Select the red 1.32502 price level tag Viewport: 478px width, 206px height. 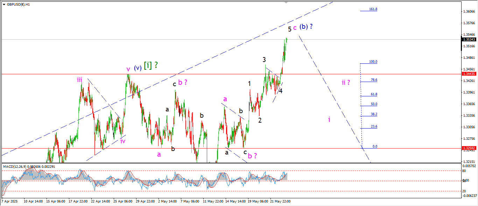pyautogui.click(x=469, y=148)
